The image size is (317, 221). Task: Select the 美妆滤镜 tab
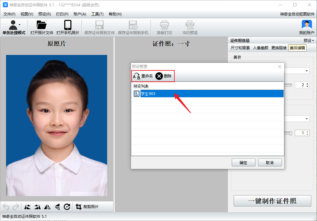pyautogui.click(x=297, y=48)
